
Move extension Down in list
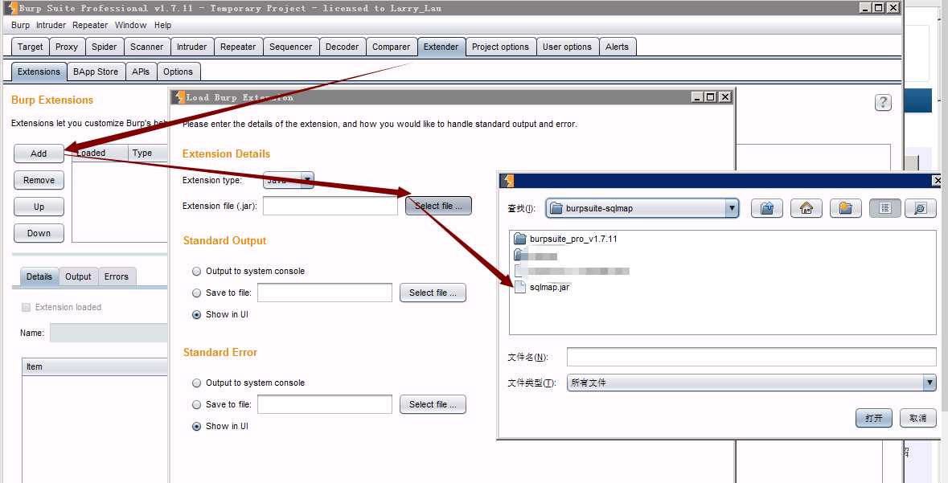39,233
